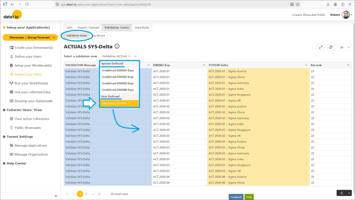Collapse the sidebar with double-chevron icon
Image resolution: width=355 pixels, height=200 pixels.
click(x=56, y=196)
